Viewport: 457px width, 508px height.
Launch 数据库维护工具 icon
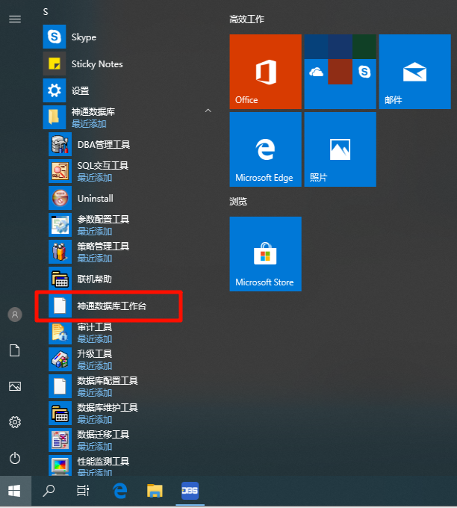(60, 413)
